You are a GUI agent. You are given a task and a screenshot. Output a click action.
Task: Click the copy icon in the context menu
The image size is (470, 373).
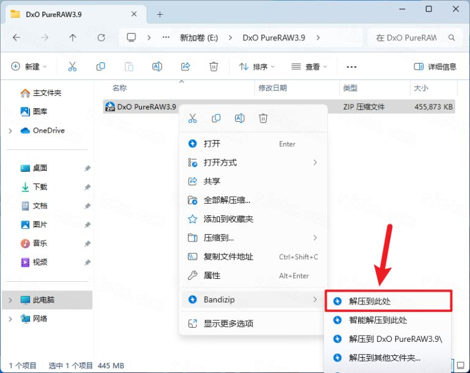[216, 119]
